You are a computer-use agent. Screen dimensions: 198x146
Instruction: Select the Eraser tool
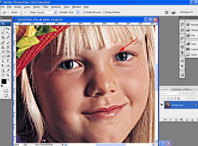click(x=3, y=51)
